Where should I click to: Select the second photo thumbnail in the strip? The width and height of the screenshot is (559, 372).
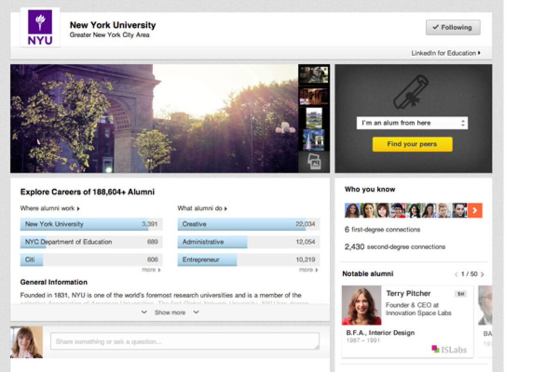tap(314, 96)
